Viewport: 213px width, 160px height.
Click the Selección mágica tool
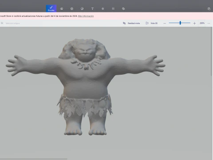(10, 23)
